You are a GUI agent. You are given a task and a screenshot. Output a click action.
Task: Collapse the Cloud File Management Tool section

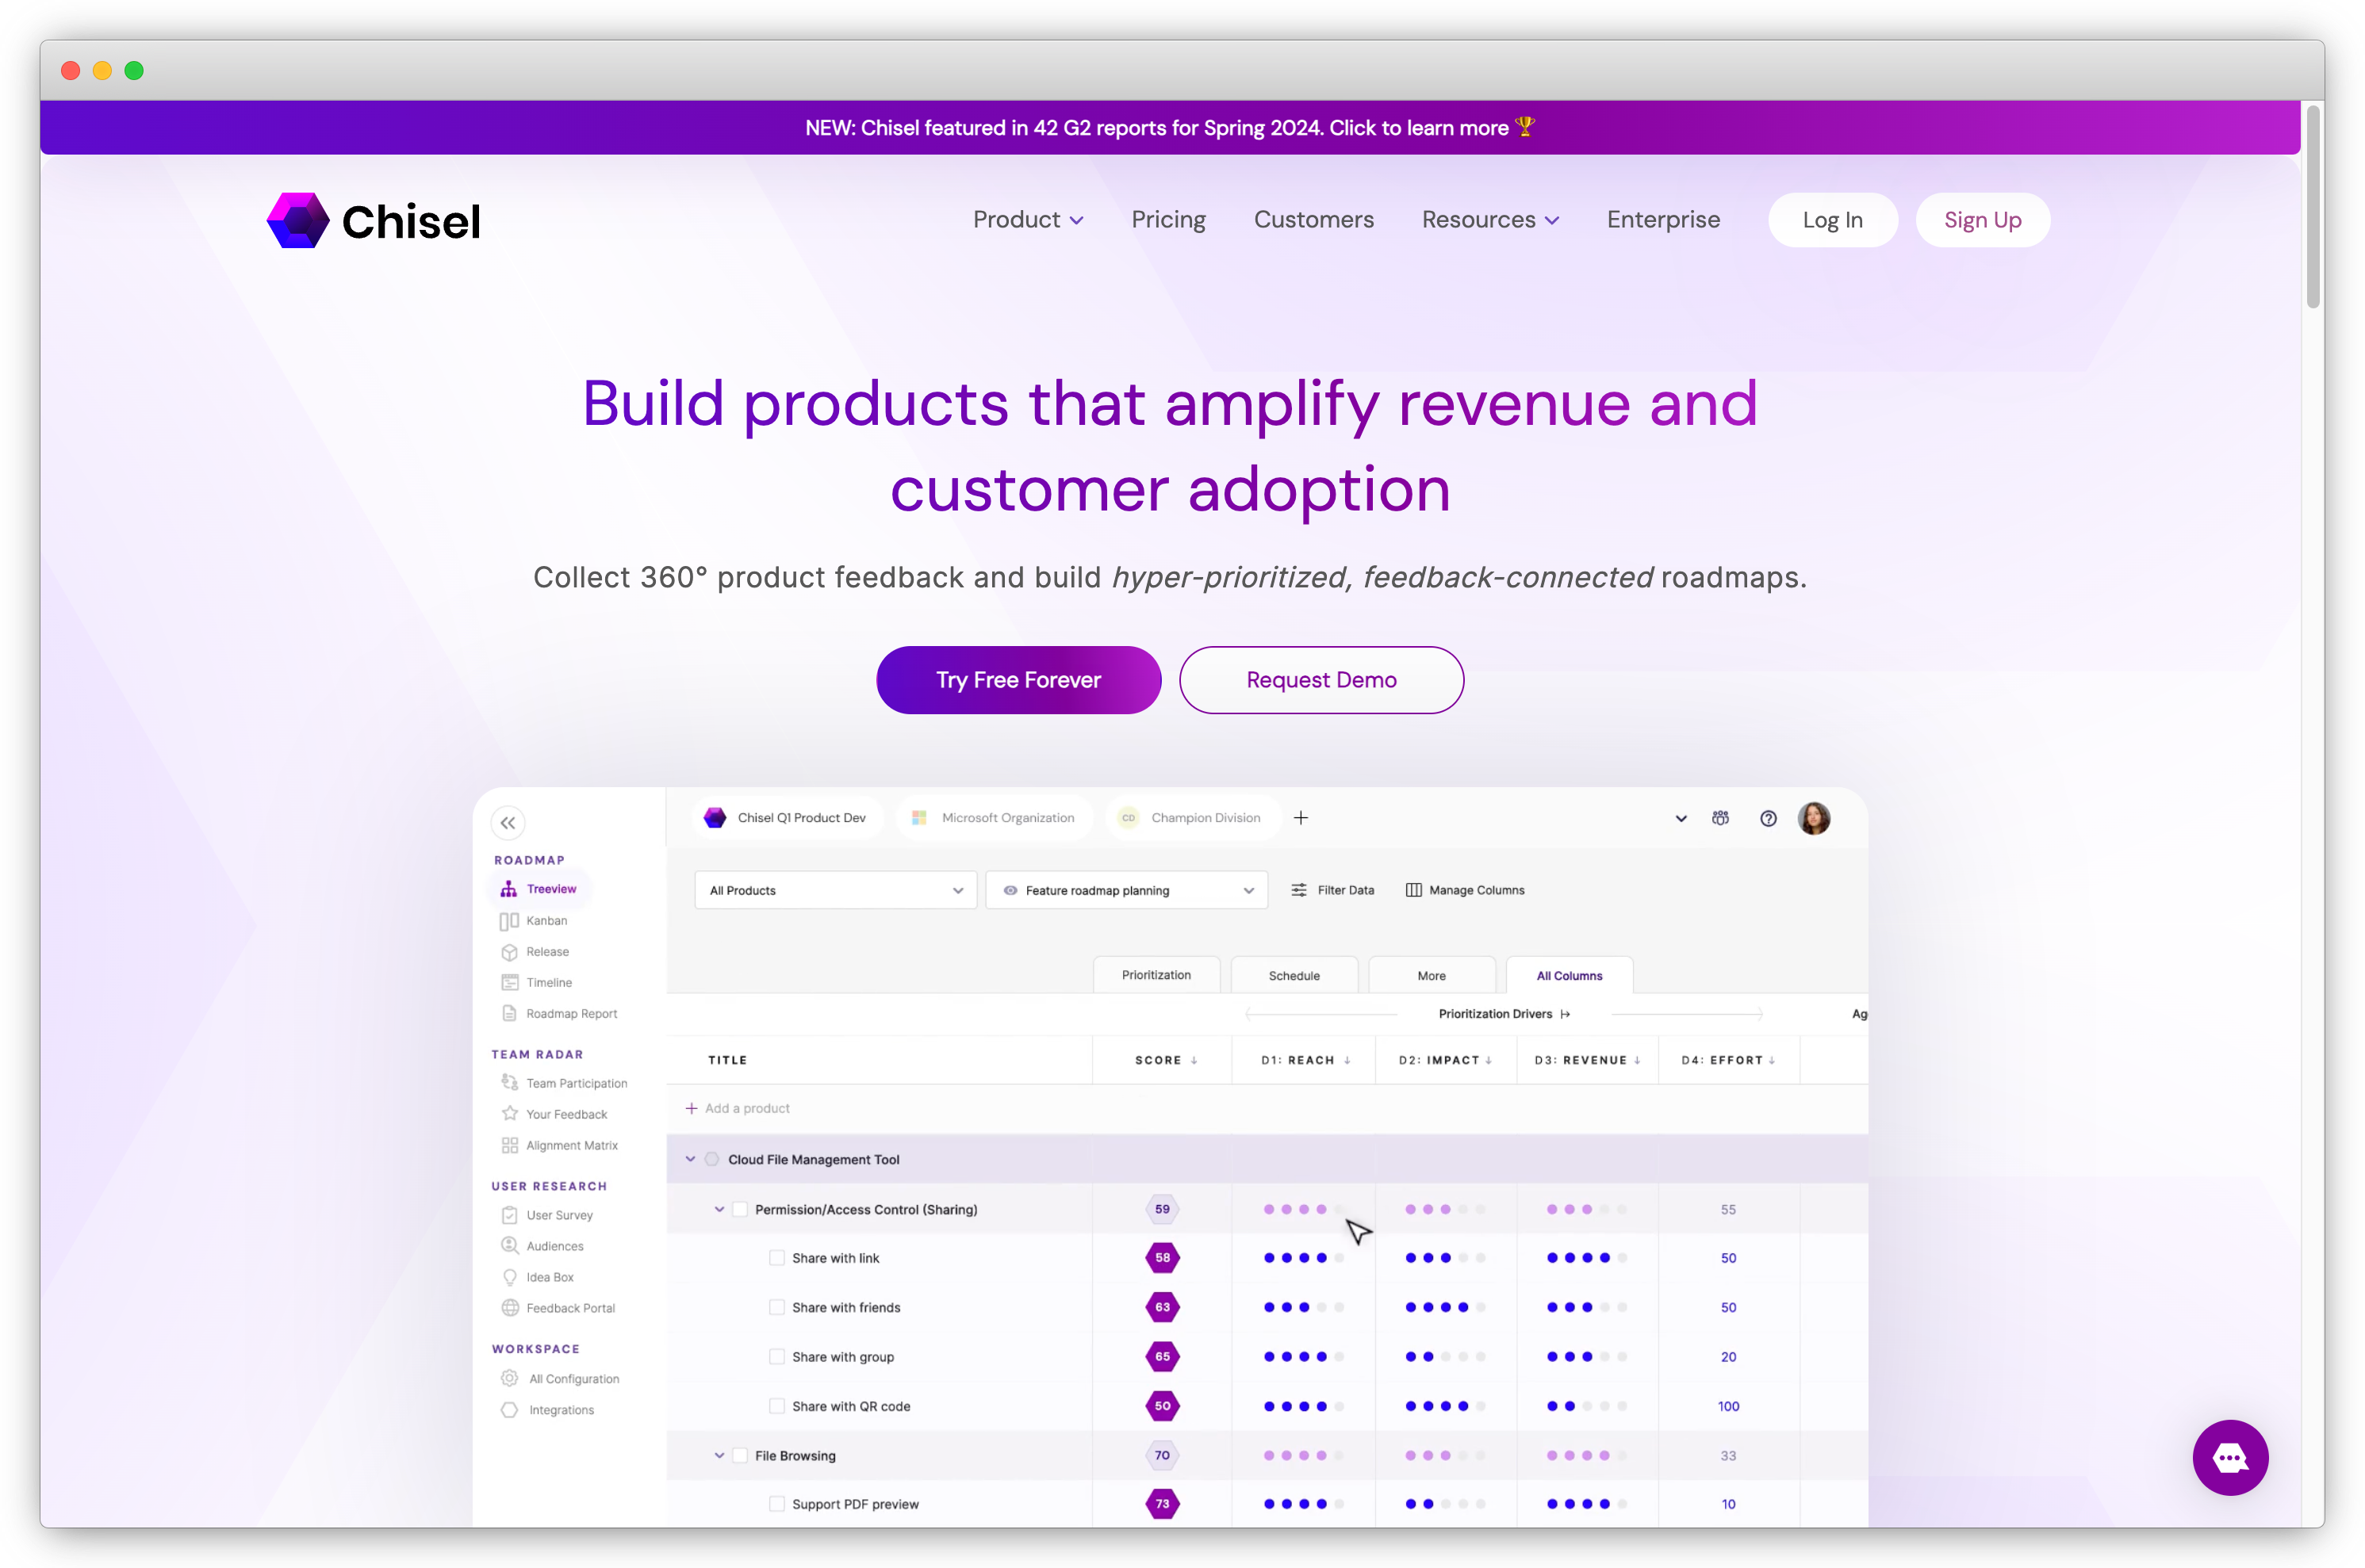(690, 1158)
